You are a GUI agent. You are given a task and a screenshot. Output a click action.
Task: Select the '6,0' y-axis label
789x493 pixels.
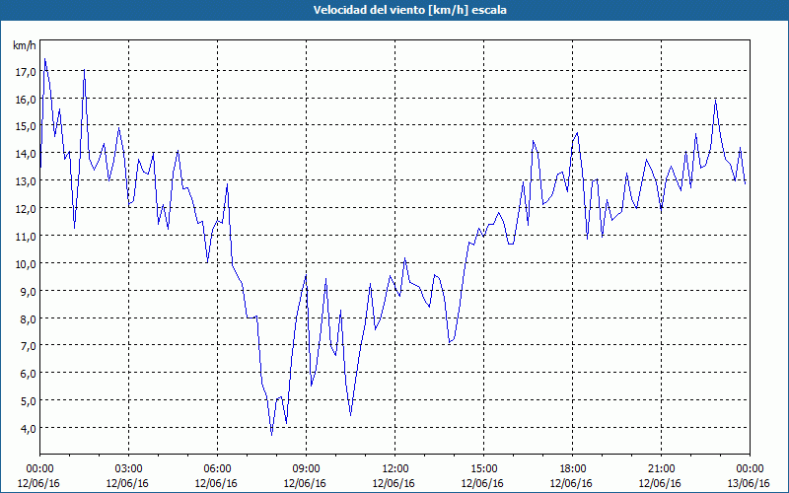point(29,374)
